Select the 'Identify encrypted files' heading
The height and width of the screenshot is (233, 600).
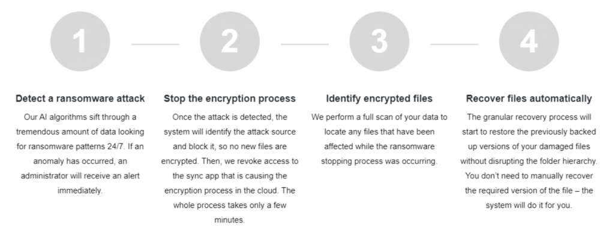(379, 98)
